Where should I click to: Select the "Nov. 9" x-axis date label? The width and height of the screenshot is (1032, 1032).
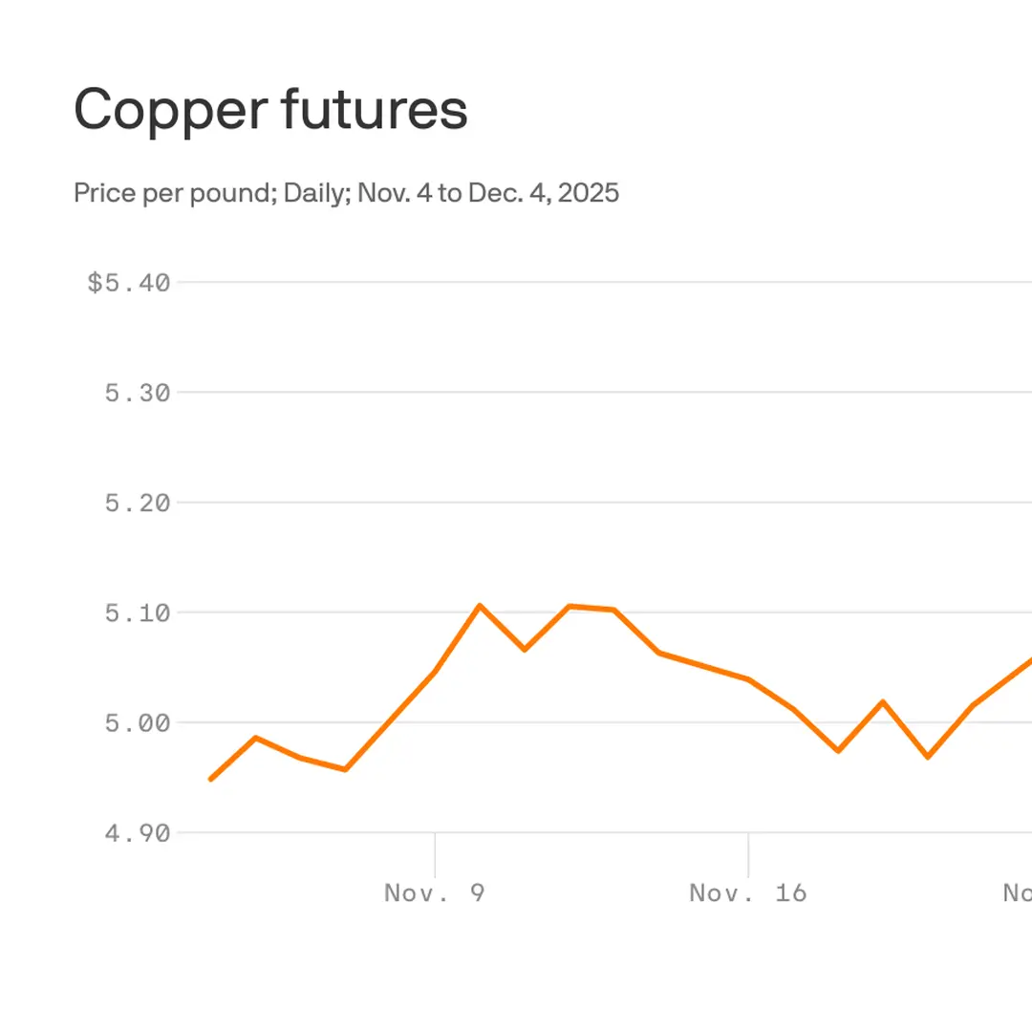435,892
